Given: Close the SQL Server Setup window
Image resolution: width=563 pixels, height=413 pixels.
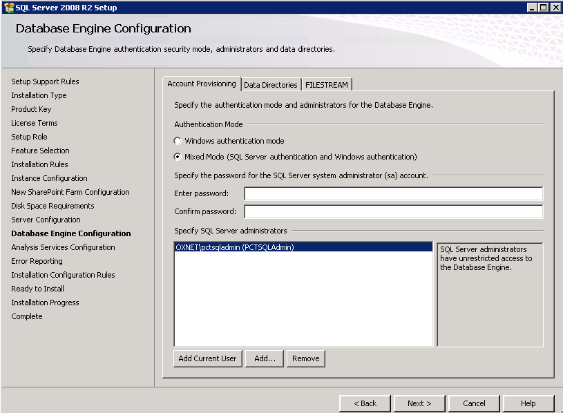Looking at the screenshot, I should pyautogui.click(x=556, y=7).
